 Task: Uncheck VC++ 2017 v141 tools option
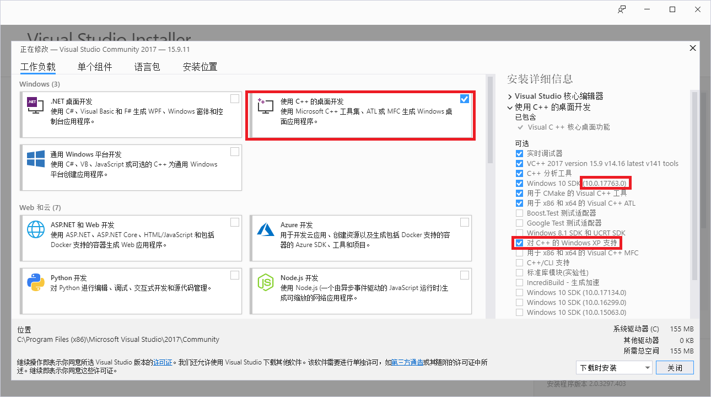(x=519, y=164)
